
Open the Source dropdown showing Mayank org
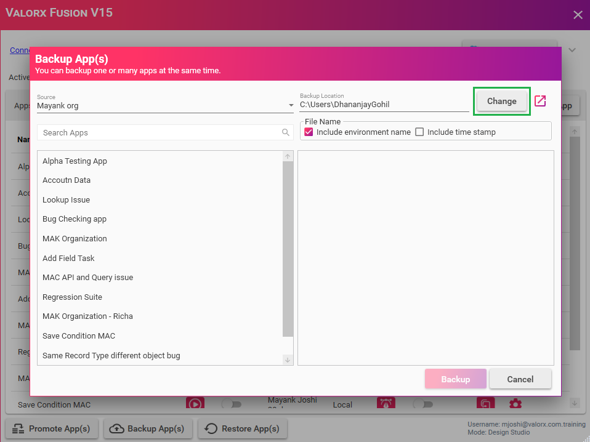(165, 106)
